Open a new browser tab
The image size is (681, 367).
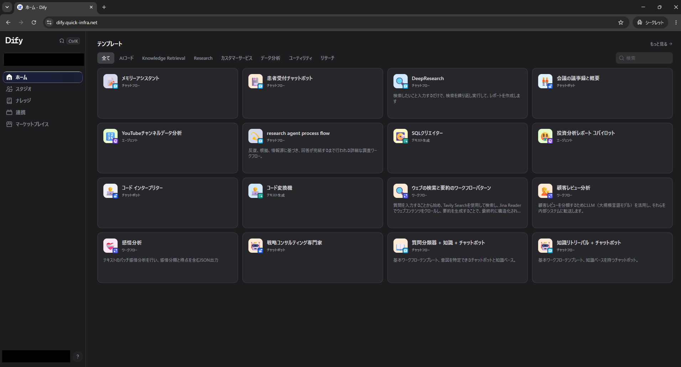[104, 7]
